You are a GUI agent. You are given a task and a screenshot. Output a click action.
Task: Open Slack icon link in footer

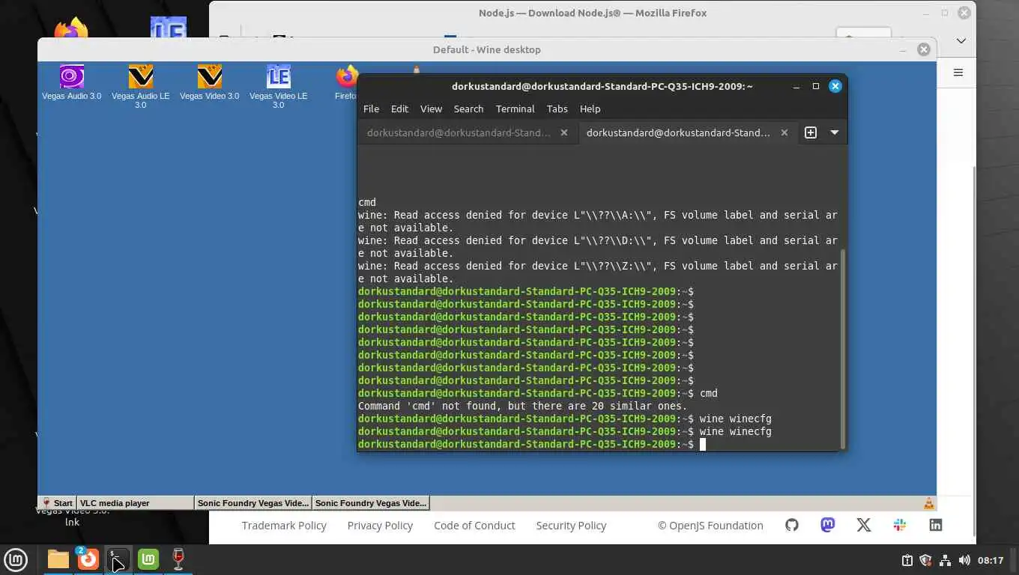[900, 525]
